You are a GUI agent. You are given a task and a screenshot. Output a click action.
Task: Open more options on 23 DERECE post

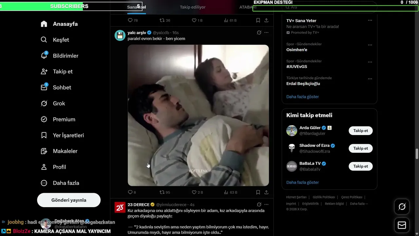pyautogui.click(x=266, y=205)
